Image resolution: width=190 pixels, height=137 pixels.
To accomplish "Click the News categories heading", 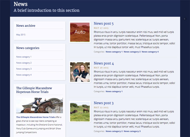I will tap(28, 48).
